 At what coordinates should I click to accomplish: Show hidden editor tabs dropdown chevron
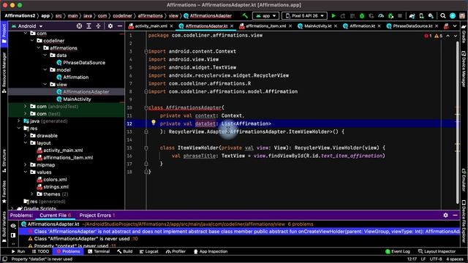point(455,26)
